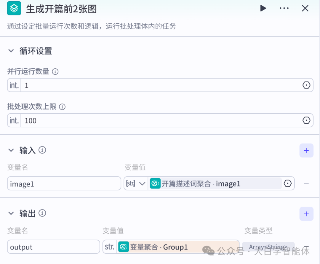Image resolution: width=320 pixels, height=264 pixels.
Task: Click the 变量聚合 node icon in the output value
Action: [123, 247]
